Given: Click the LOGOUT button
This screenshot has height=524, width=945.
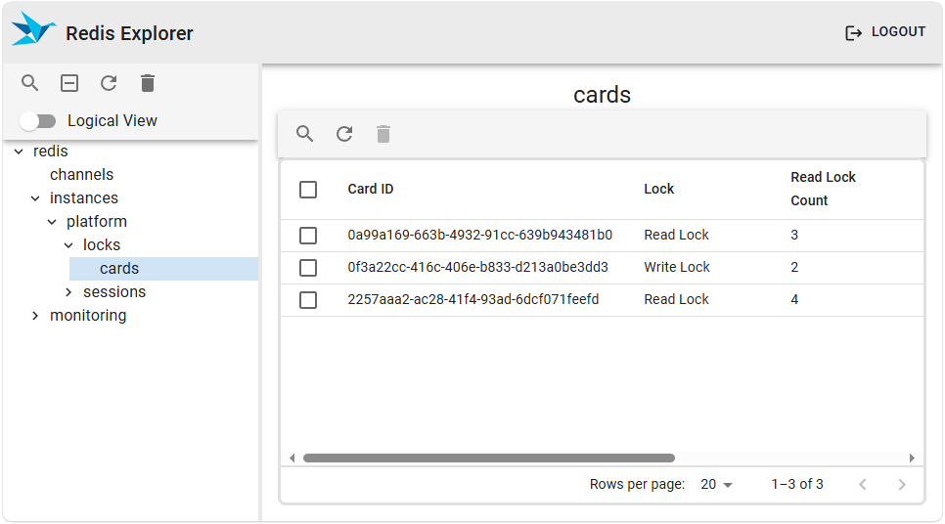Looking at the screenshot, I should (x=885, y=32).
